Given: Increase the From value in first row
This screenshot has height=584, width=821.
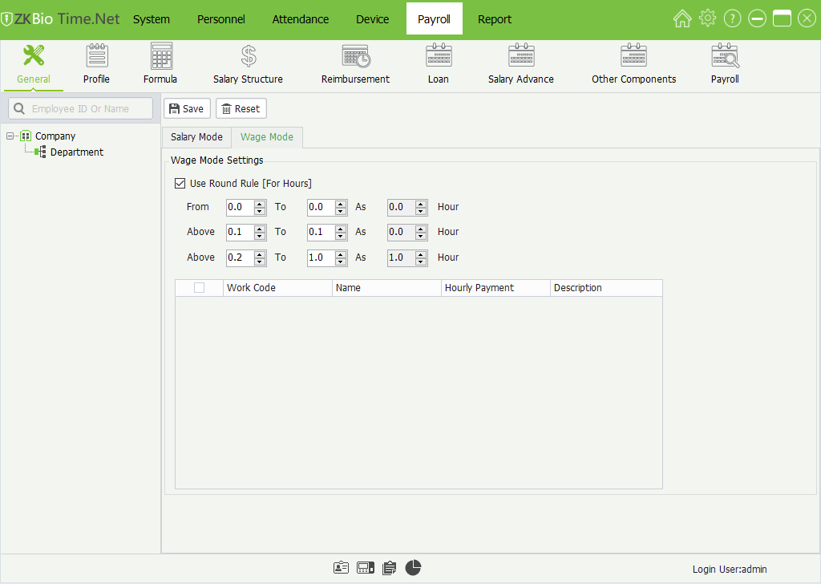Looking at the screenshot, I should (x=260, y=204).
